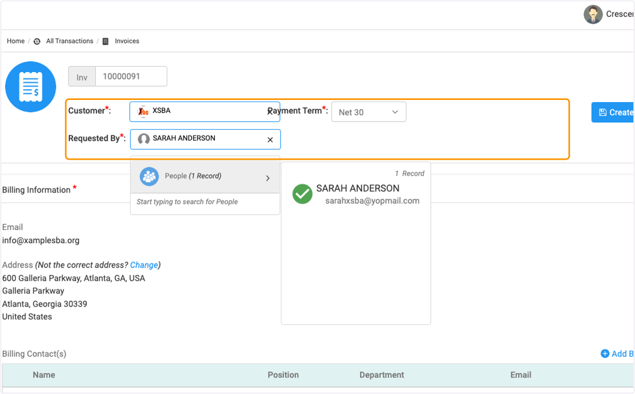Click Sarah Anderson's avatar in Requested By

(x=144, y=139)
